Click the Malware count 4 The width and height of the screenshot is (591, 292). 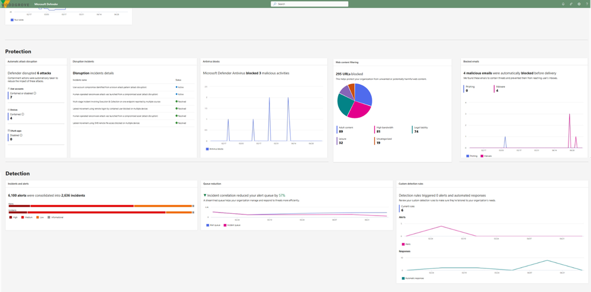497,91
